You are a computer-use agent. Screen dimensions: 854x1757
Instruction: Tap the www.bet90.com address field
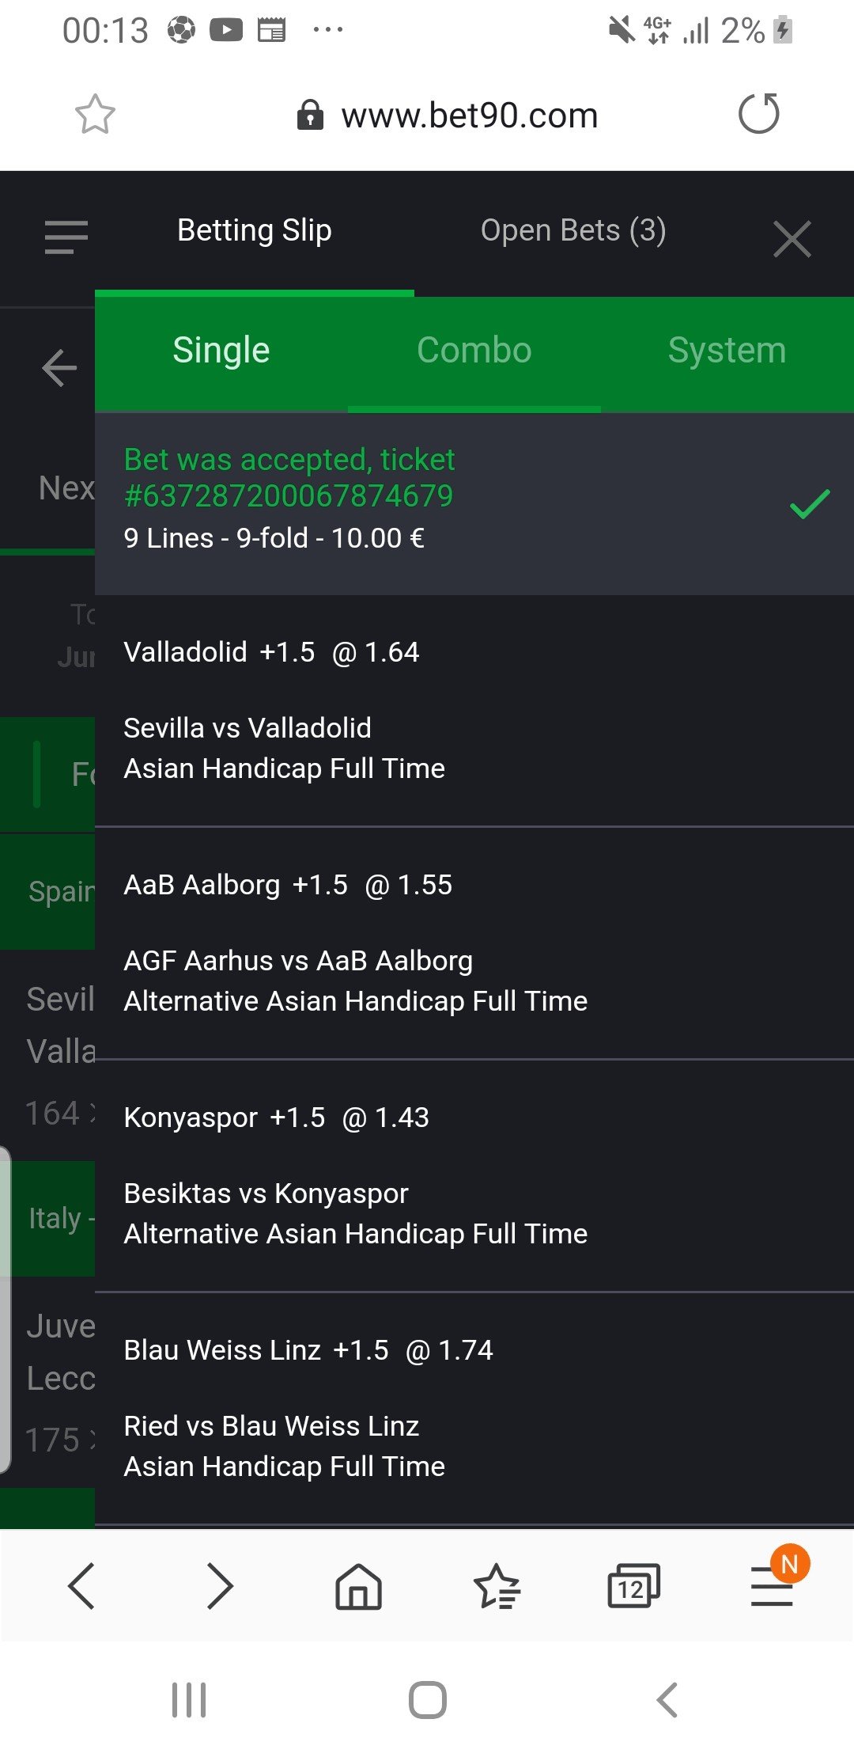click(469, 116)
